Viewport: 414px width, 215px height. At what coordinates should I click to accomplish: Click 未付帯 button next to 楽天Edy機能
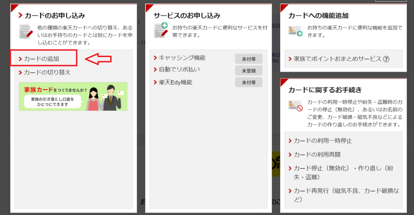tap(249, 83)
